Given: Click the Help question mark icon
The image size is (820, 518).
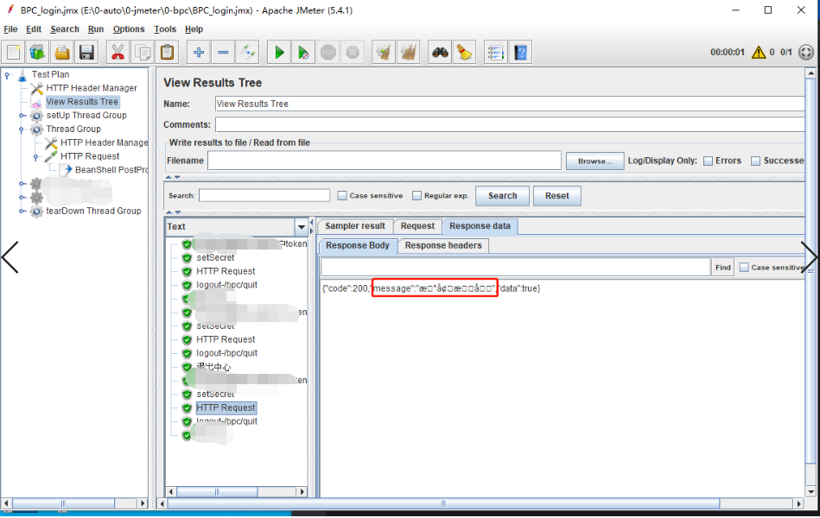Looking at the screenshot, I should tap(520, 53).
